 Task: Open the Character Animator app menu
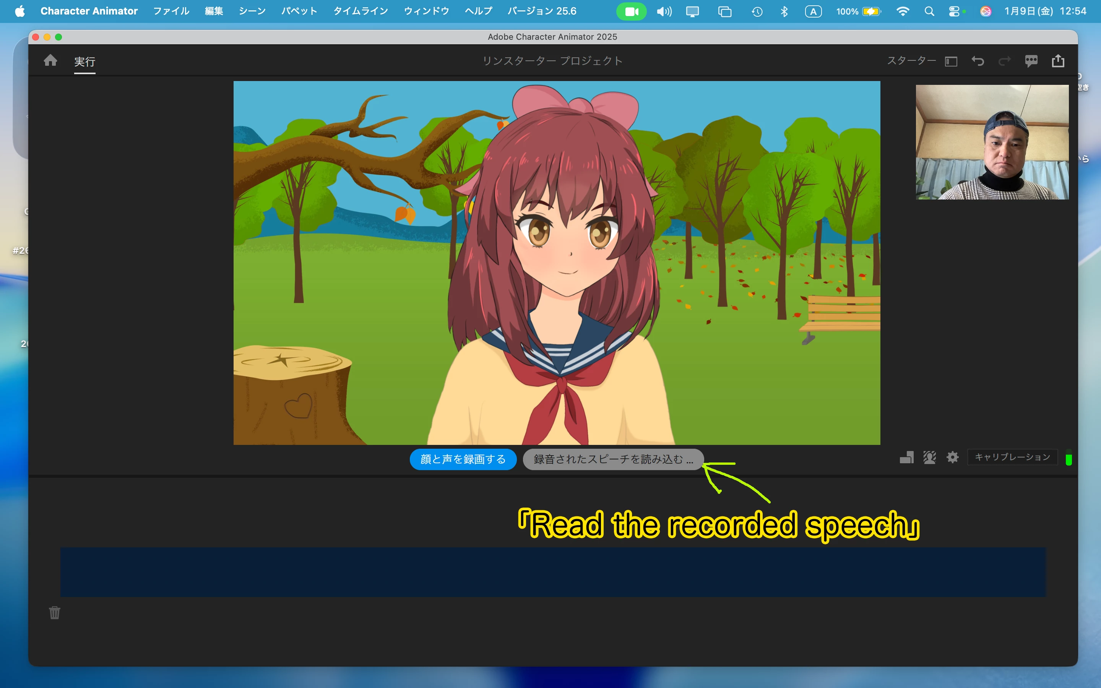[x=89, y=11]
